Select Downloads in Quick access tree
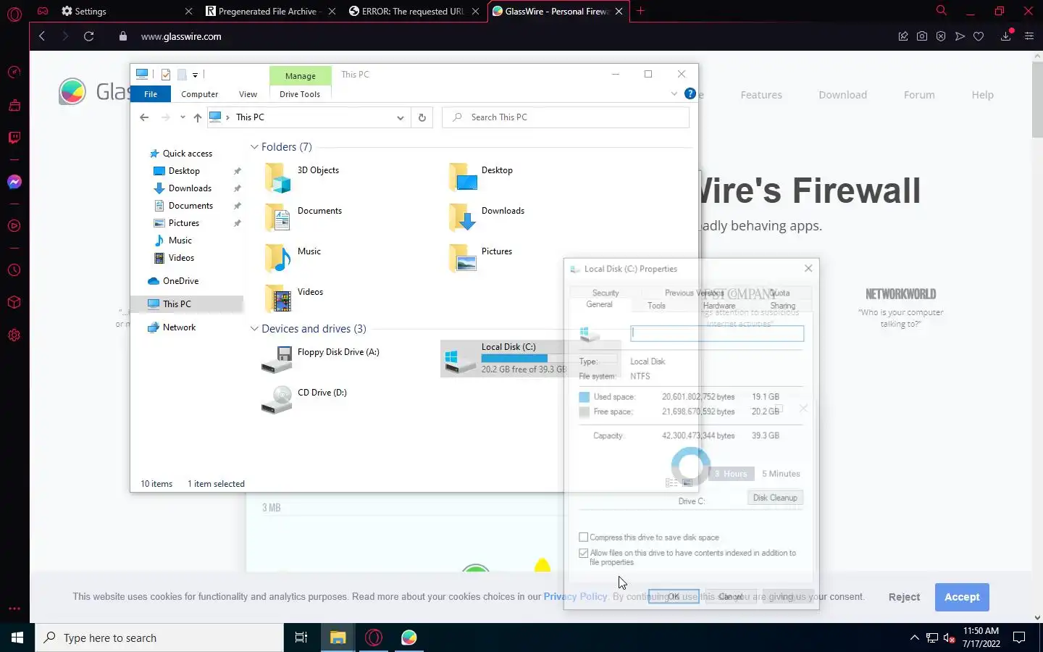The image size is (1043, 652). click(x=190, y=188)
